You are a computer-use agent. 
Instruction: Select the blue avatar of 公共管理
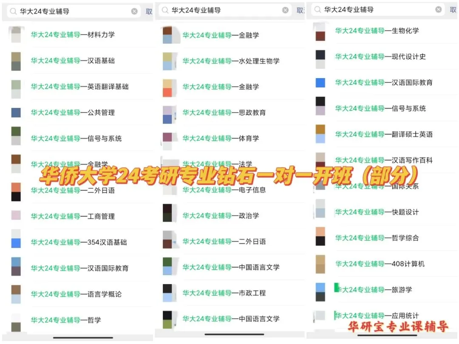pyautogui.click(x=16, y=113)
